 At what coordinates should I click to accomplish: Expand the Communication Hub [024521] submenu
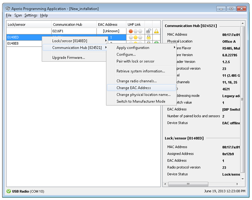(75, 48)
